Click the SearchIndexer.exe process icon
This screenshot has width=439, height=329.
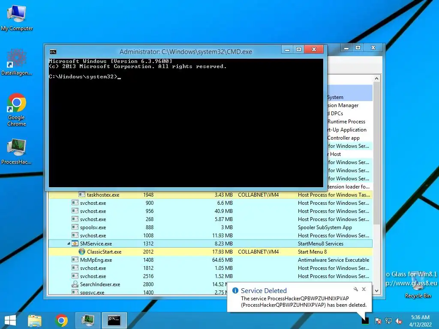coord(75,284)
